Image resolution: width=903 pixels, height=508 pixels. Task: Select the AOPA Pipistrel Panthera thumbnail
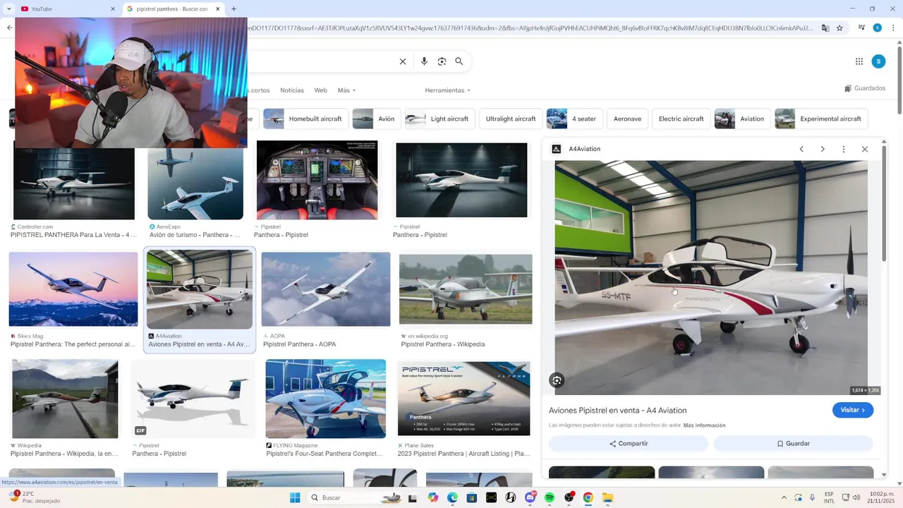click(325, 289)
